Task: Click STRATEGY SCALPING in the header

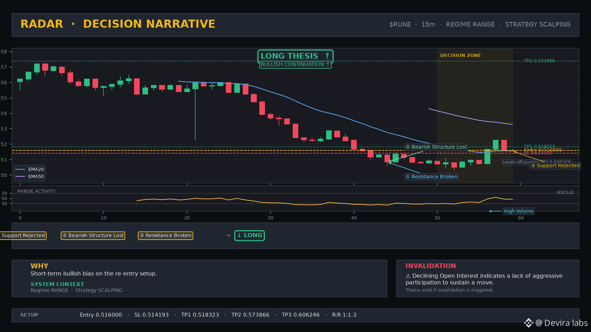Action: 538,25
